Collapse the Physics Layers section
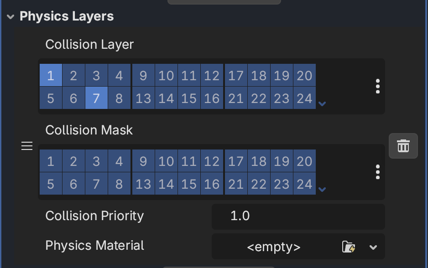The image size is (428, 268). point(10,16)
